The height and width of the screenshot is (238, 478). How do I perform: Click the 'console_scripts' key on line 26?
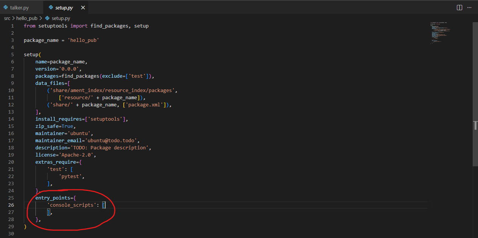72,205
